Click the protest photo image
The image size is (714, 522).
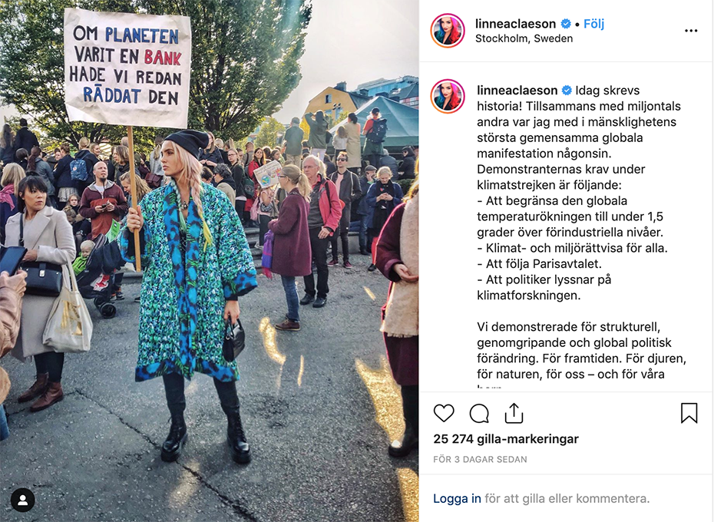point(210,261)
